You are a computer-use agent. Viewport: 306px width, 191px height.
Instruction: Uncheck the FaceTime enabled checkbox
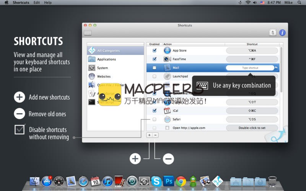155,59
